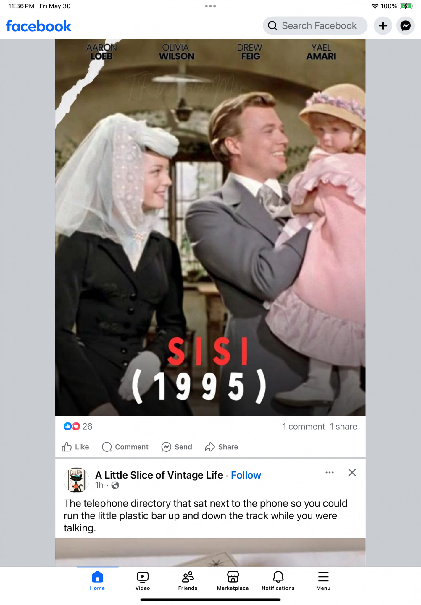Open the Marketplace tab

233,581
